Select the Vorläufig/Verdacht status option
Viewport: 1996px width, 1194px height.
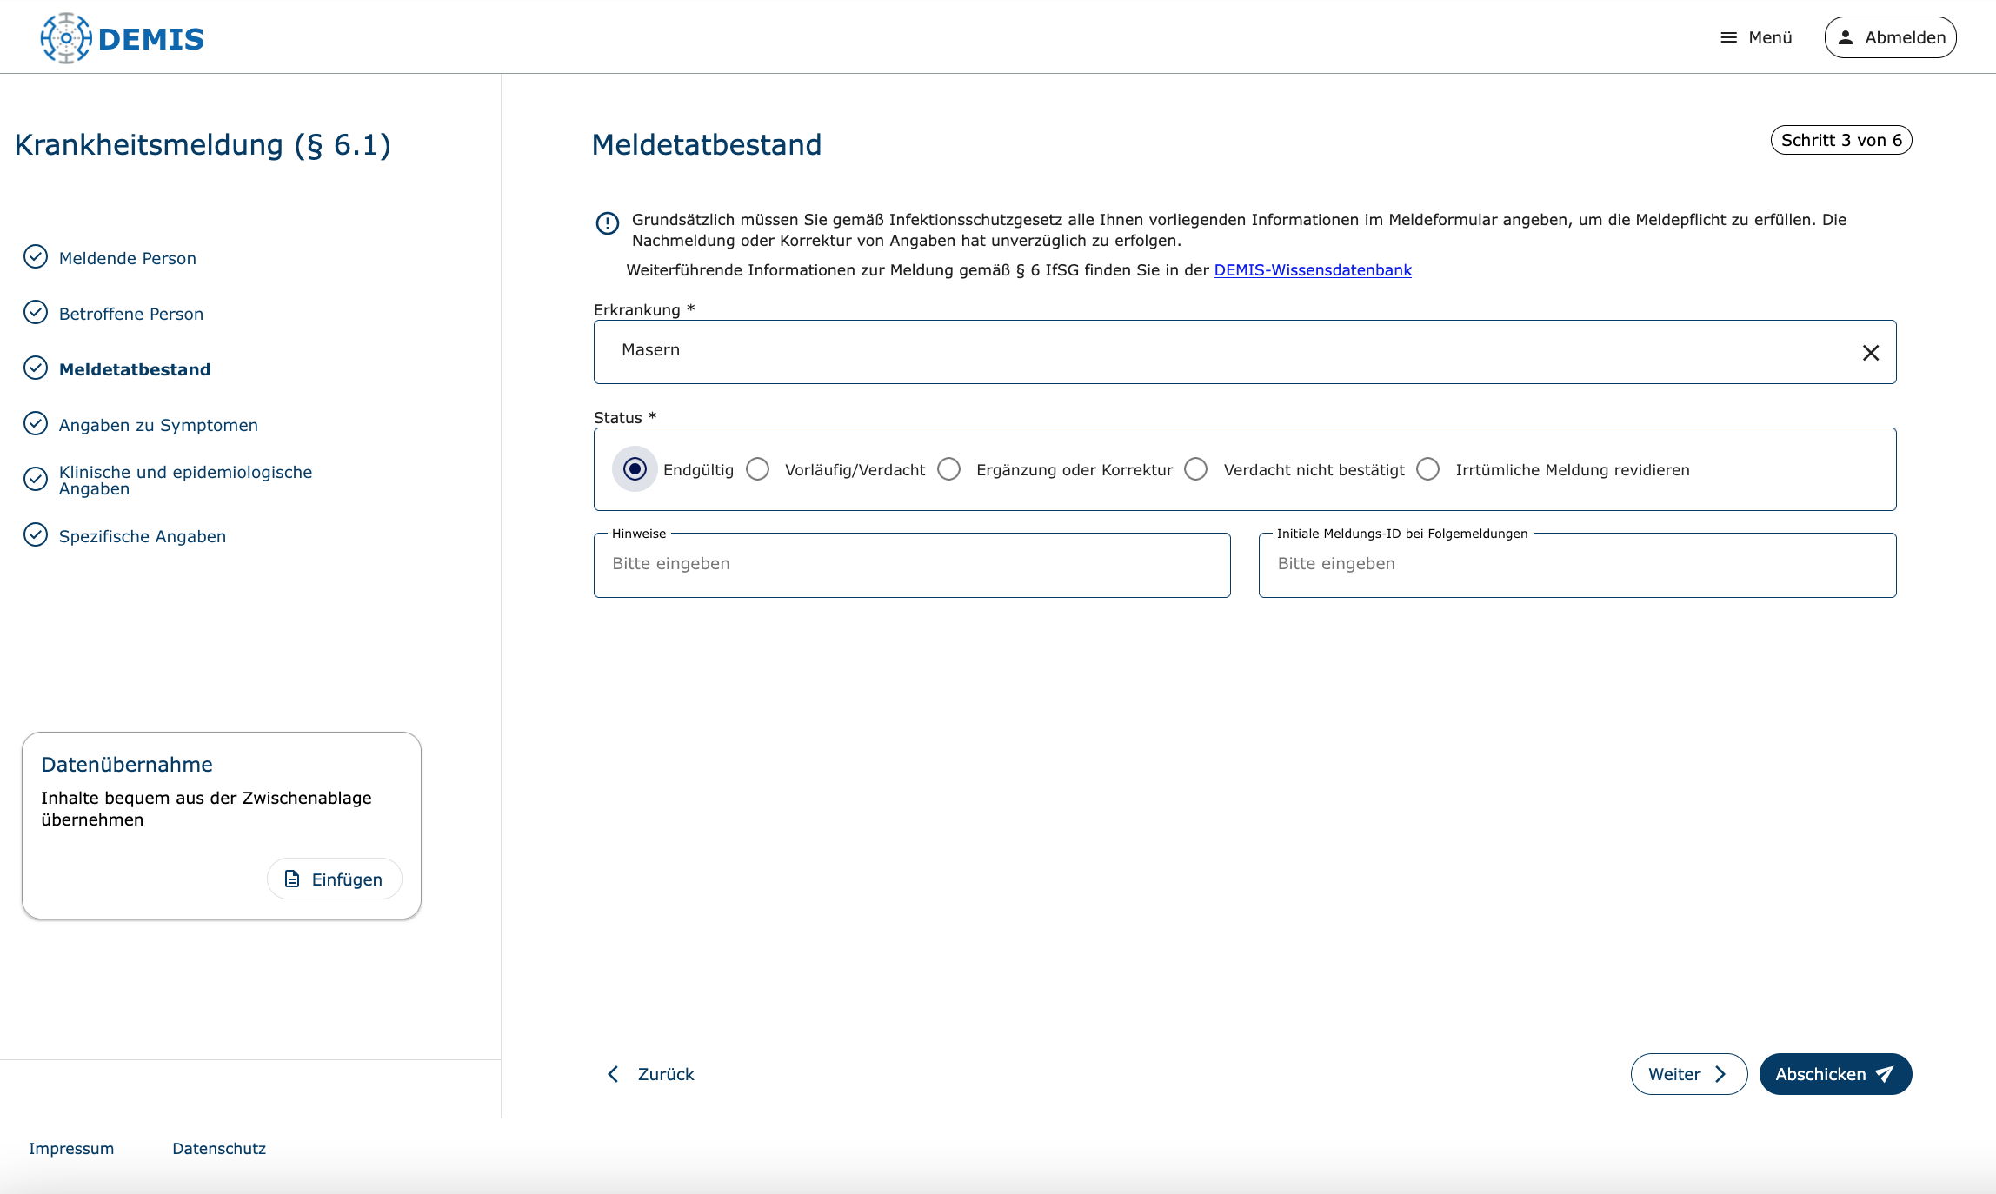(x=758, y=469)
